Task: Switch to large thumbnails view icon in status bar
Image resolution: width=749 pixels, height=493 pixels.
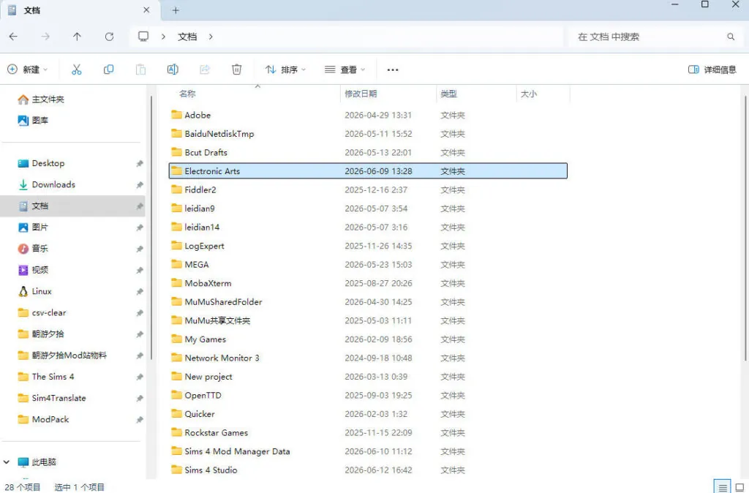Action: pos(739,487)
